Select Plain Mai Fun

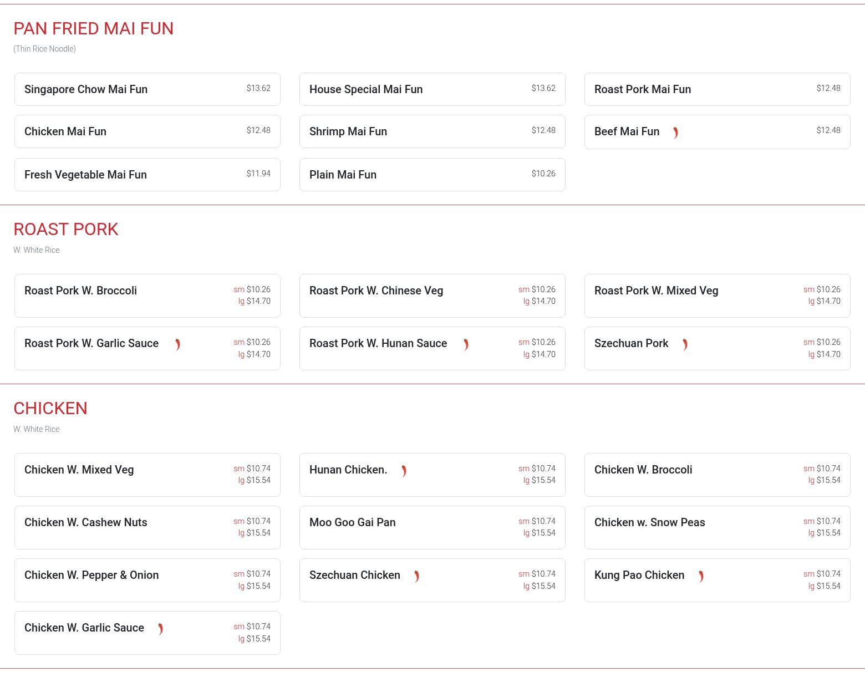tap(432, 175)
